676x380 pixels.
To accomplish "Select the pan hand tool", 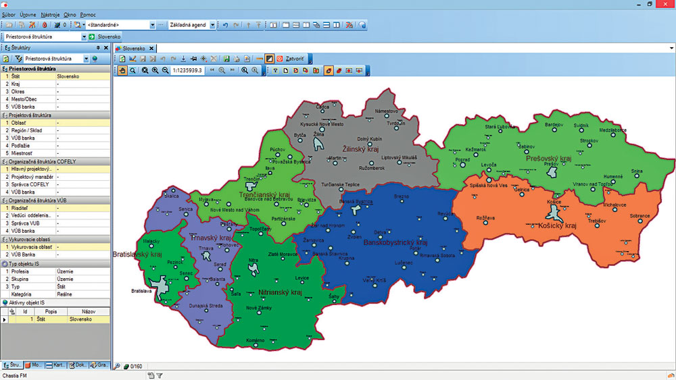I will pos(122,70).
